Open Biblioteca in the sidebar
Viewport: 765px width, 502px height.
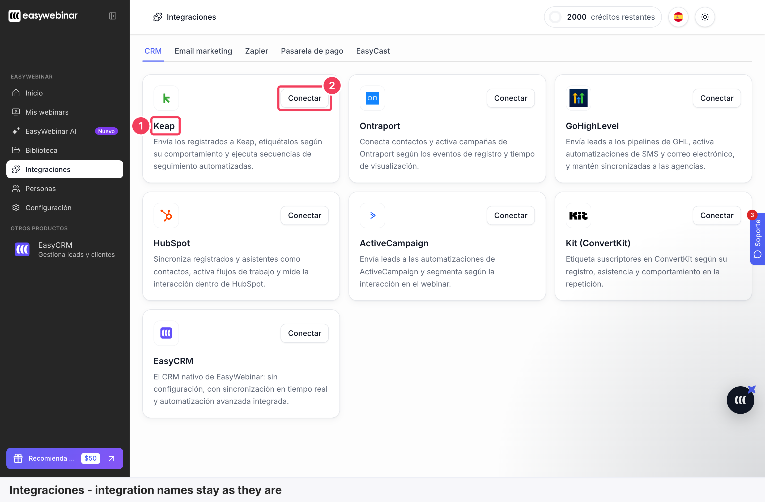tap(65, 150)
